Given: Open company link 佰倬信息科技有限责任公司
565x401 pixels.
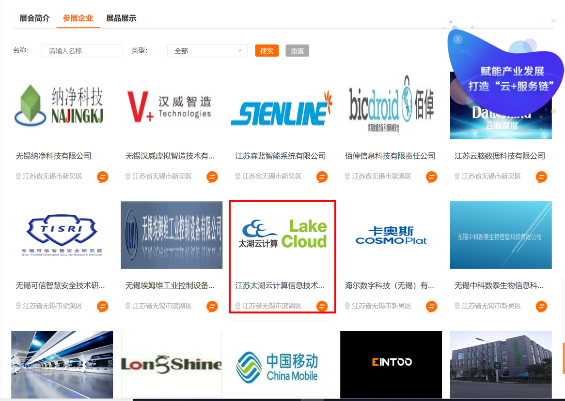Looking at the screenshot, I should (390, 156).
